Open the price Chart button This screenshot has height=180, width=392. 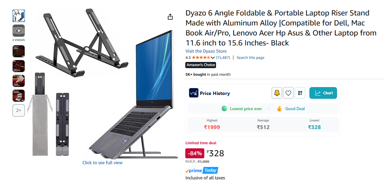coord(323,93)
